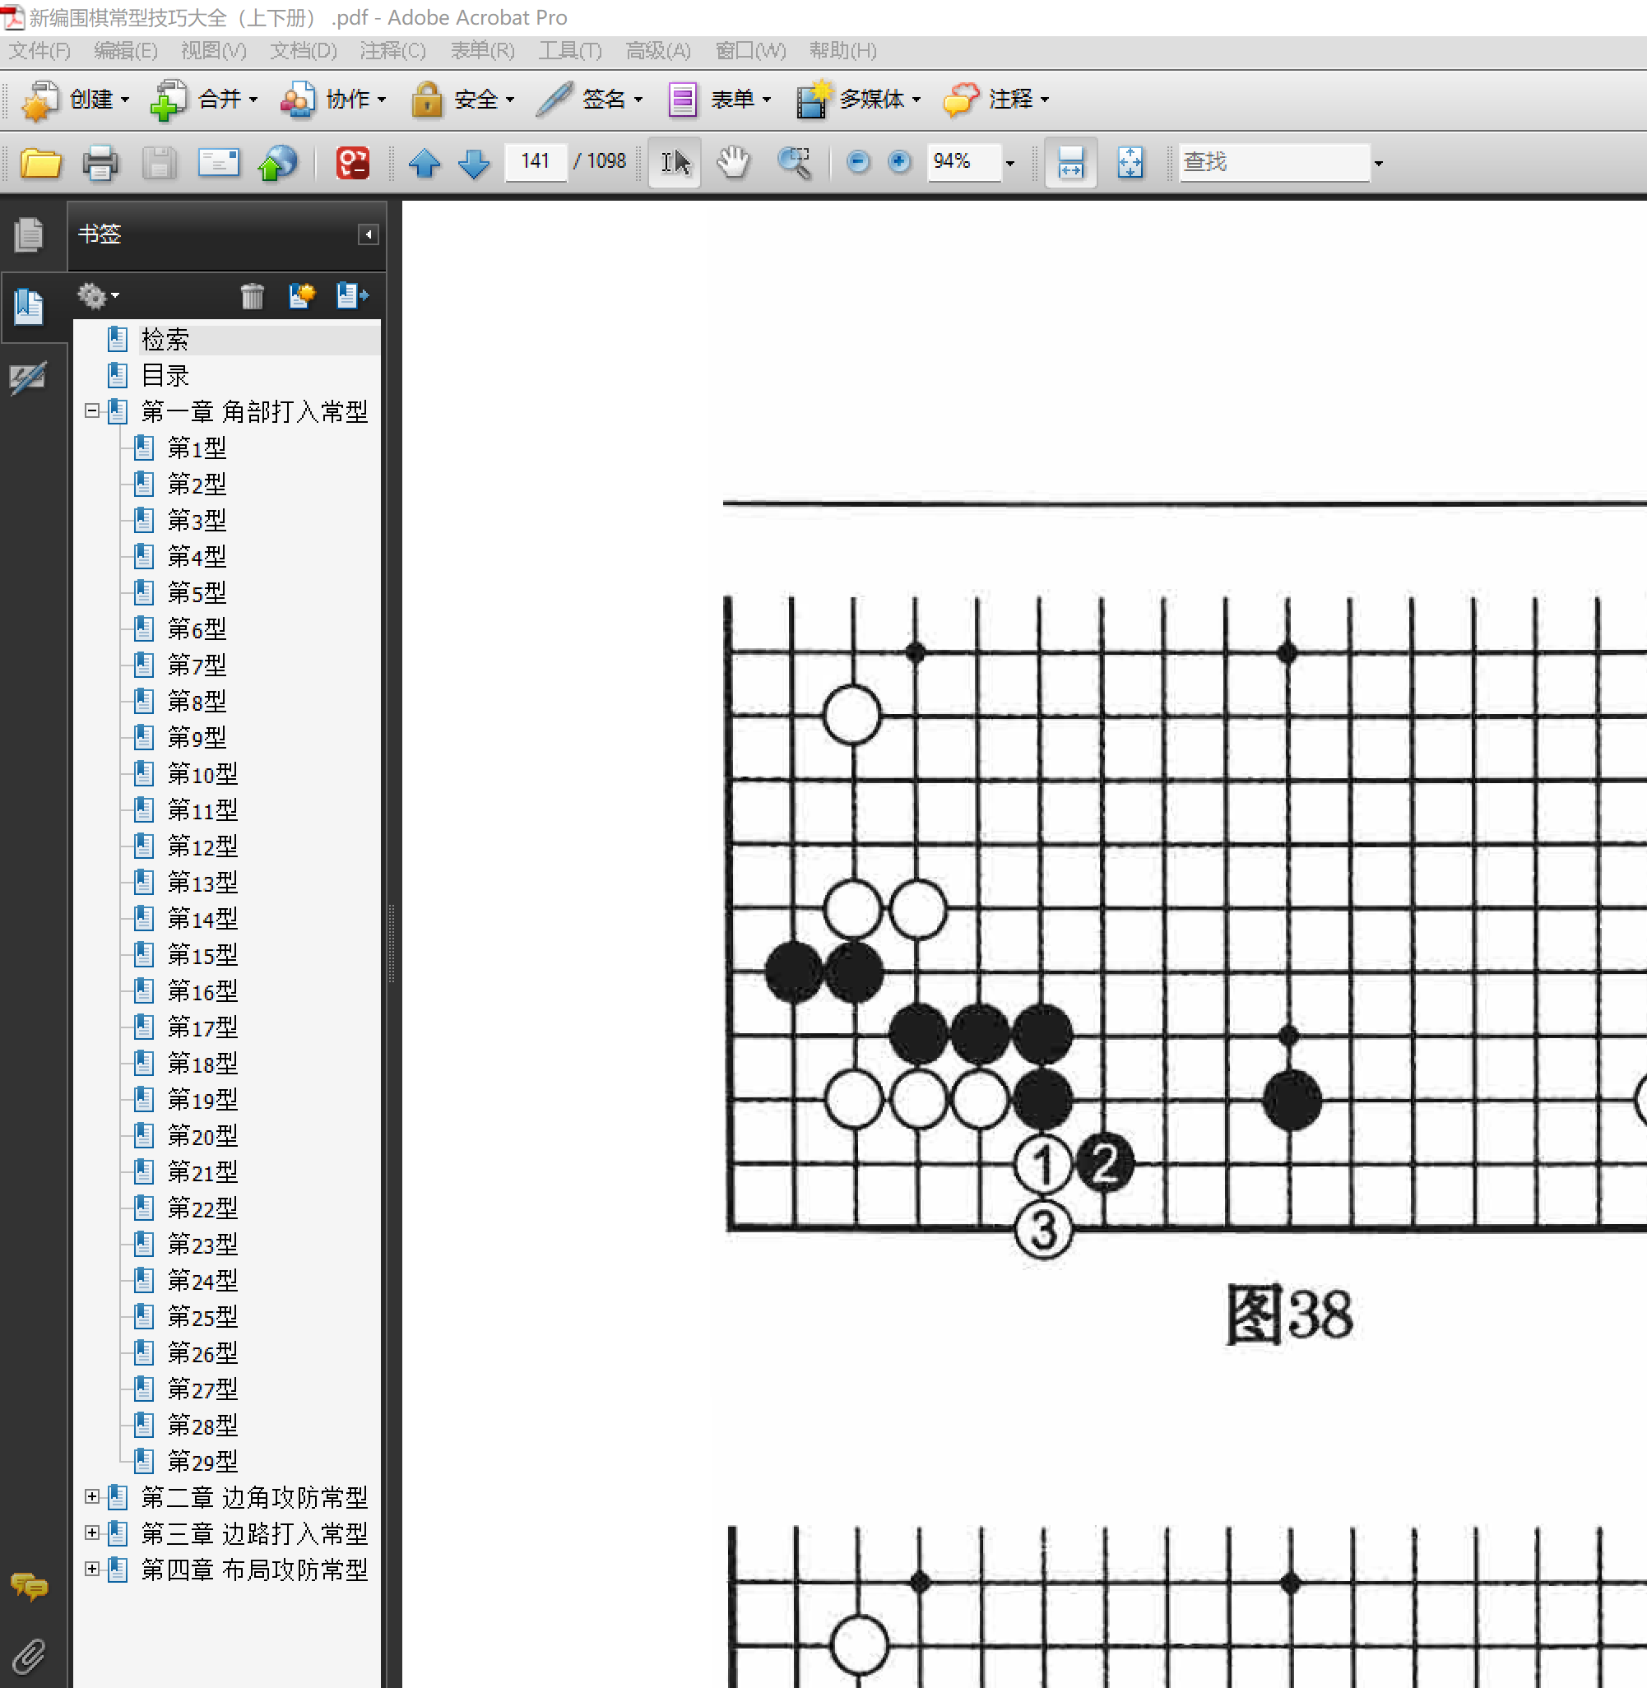Expand 第四章 布局攻防常型 node
Image resolution: width=1647 pixels, height=1688 pixels.
[91, 1569]
